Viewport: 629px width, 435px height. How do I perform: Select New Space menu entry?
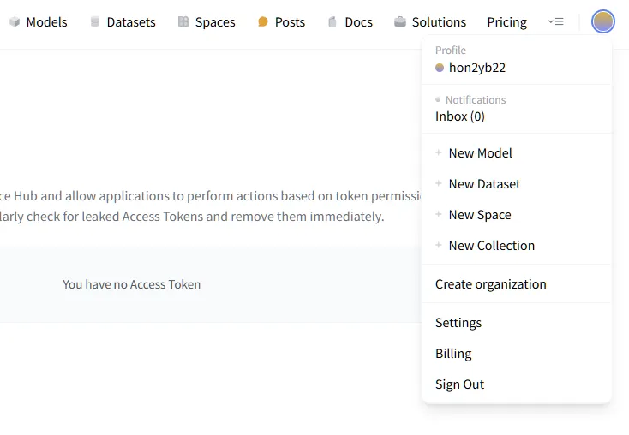pyautogui.click(x=480, y=215)
